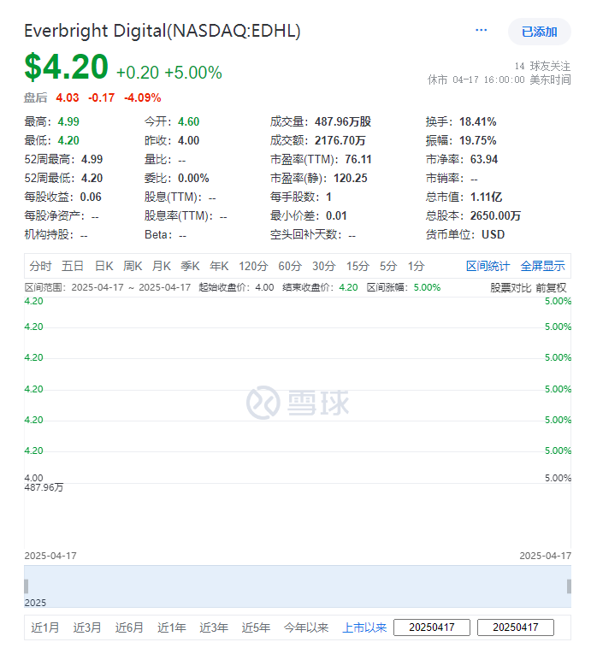Choose 今年以来 year-to-date range
The height and width of the screenshot is (648, 591).
pyautogui.click(x=306, y=627)
